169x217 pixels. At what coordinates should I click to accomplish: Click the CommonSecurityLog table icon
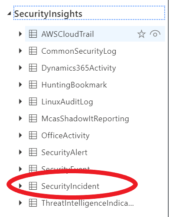[33, 51]
